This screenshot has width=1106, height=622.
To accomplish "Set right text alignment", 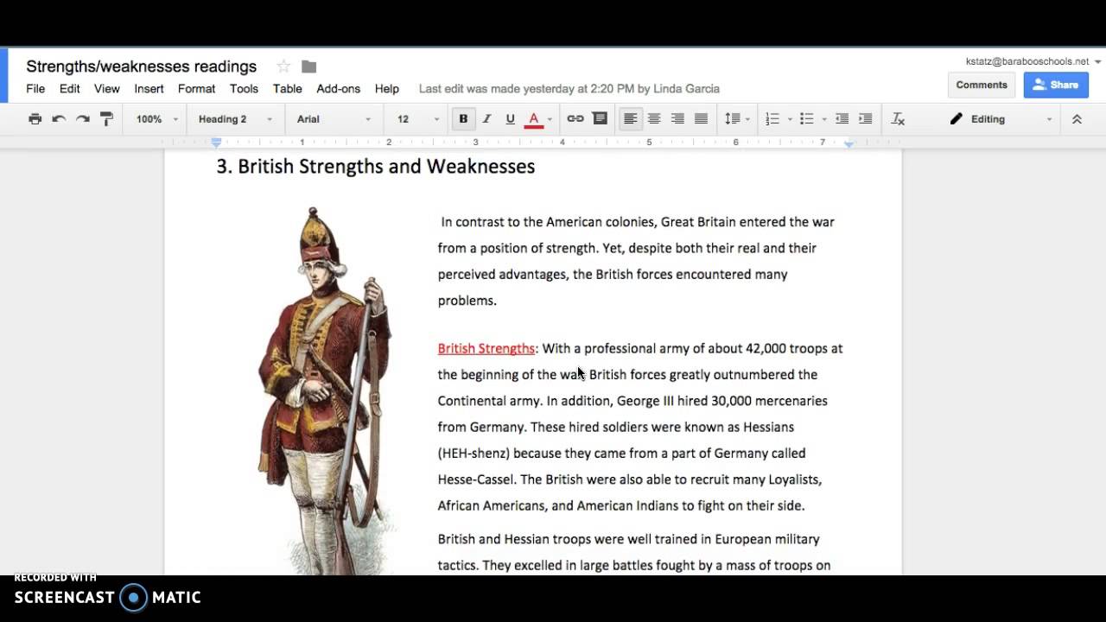I will pyautogui.click(x=677, y=119).
